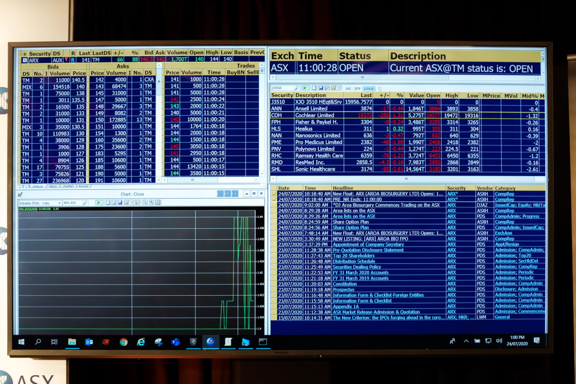576x384 pixels.
Task: Switch to the /XIC watchlist tab
Action: point(348,88)
